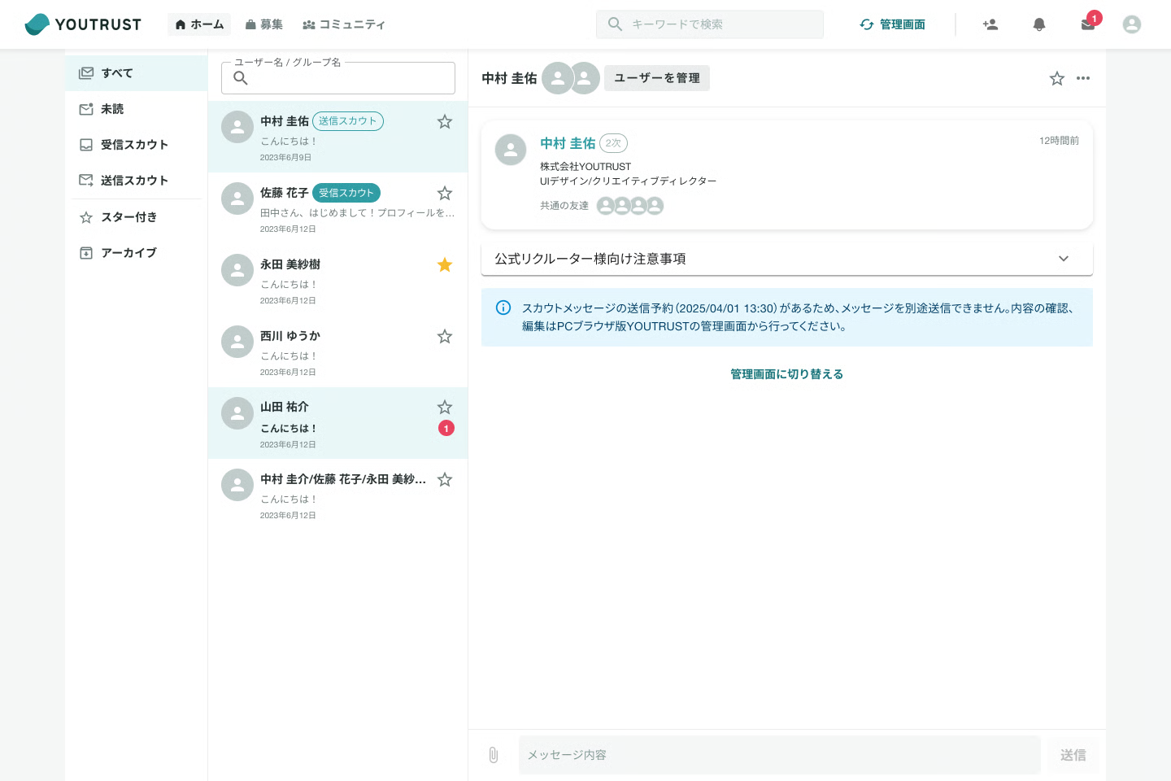Open 管理画面に切り替える link
1171x781 pixels.
pos(786,374)
